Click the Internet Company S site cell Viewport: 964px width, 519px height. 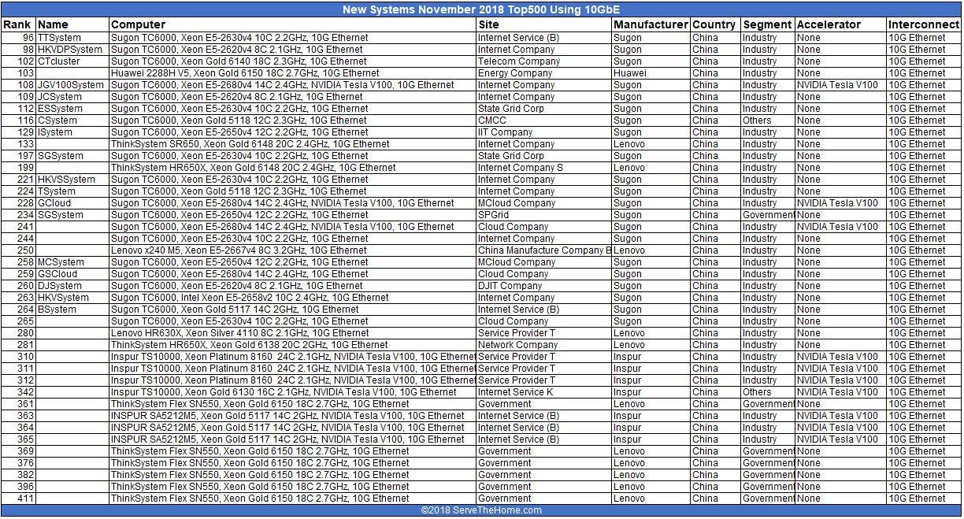[x=544, y=168]
